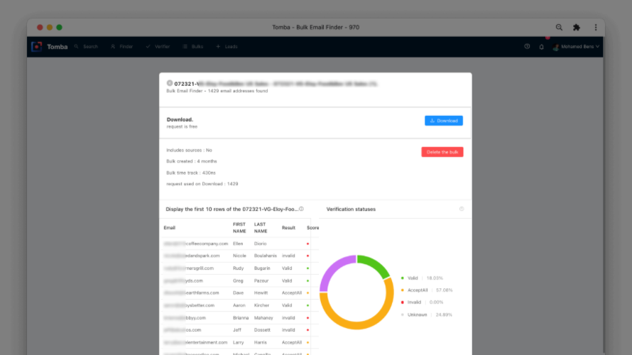Open the extensions puzzle icon
This screenshot has width=632, height=355.
click(577, 28)
